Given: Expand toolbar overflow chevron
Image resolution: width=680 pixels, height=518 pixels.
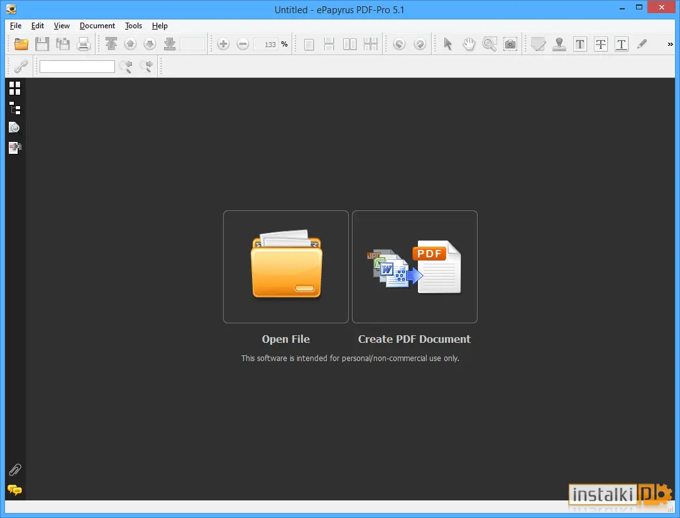Looking at the screenshot, I should pyautogui.click(x=670, y=44).
